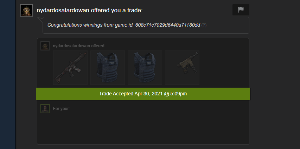Open nydardosatardowan's large profile avatar
This screenshot has width=300, height=149.
(26, 11)
